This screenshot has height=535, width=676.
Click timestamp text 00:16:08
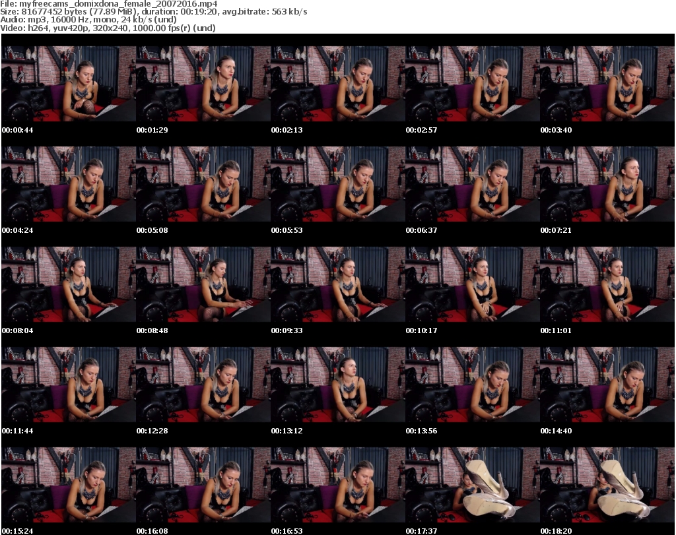(x=152, y=531)
